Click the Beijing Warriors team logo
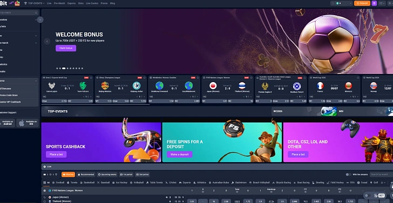 [x=105, y=86]
